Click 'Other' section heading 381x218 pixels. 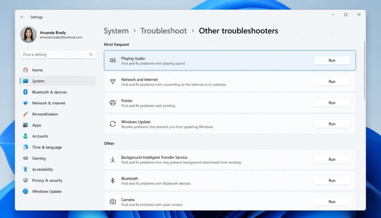click(x=109, y=143)
